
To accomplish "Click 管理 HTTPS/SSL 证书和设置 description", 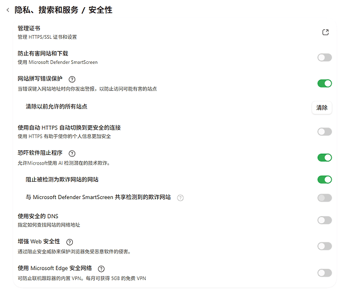I will 47,37.
